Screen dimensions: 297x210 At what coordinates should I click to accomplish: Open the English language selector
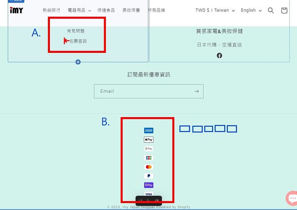251,10
